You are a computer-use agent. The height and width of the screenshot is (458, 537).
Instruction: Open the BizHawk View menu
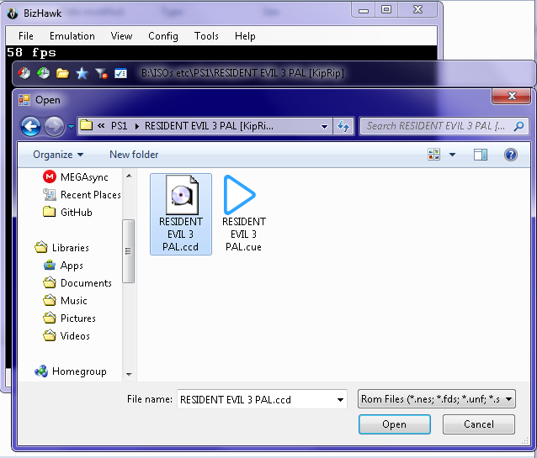121,36
